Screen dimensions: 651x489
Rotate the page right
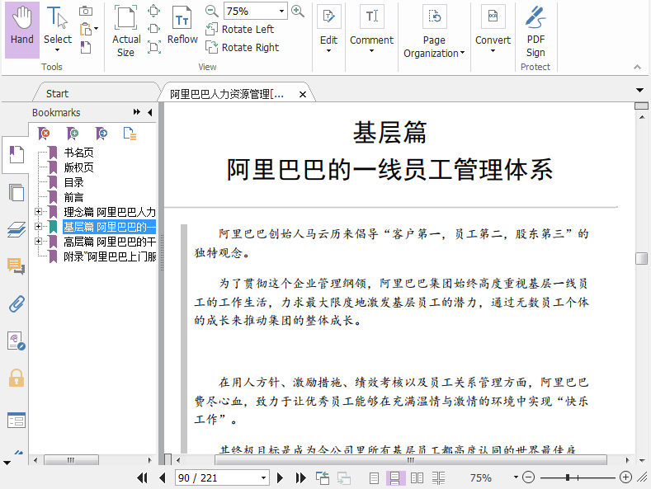pyautogui.click(x=243, y=47)
